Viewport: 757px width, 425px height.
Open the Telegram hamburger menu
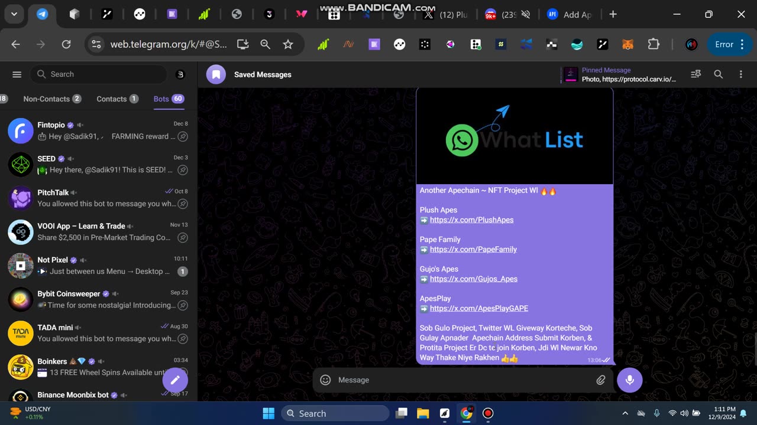[17, 74]
